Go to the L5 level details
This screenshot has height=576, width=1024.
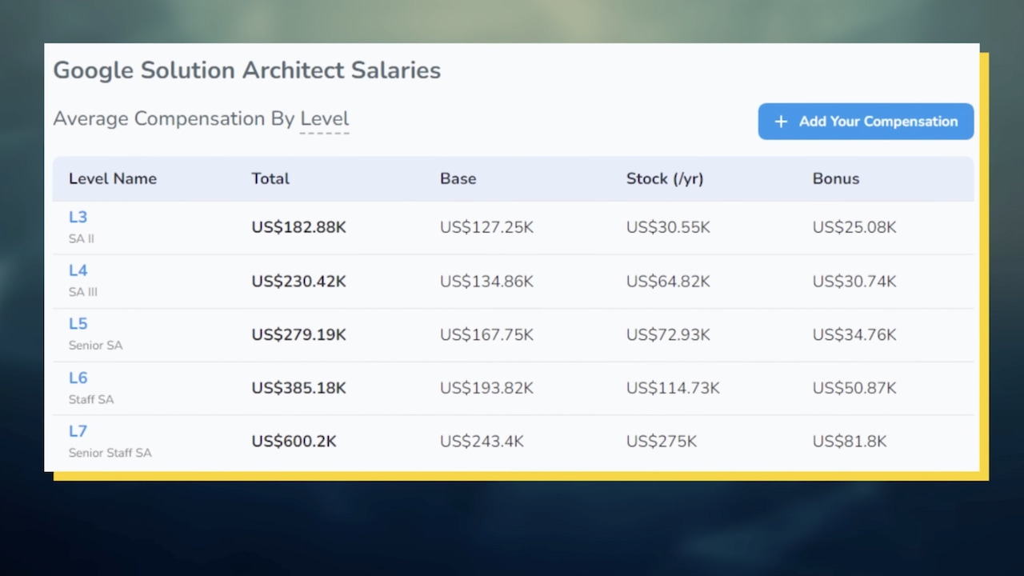tap(78, 324)
